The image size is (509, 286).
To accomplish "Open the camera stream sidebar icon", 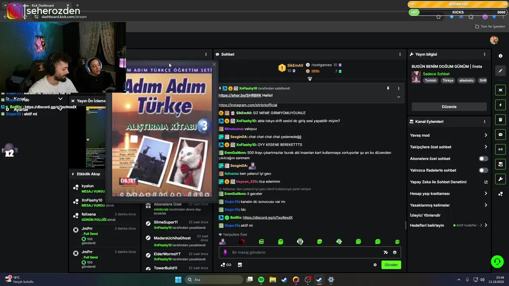I will point(500,164).
